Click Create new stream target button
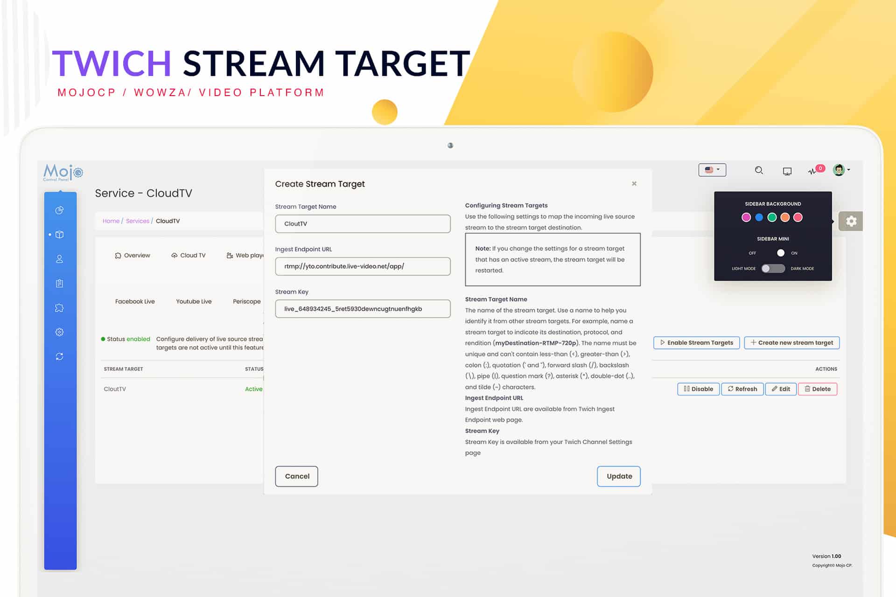 (792, 342)
